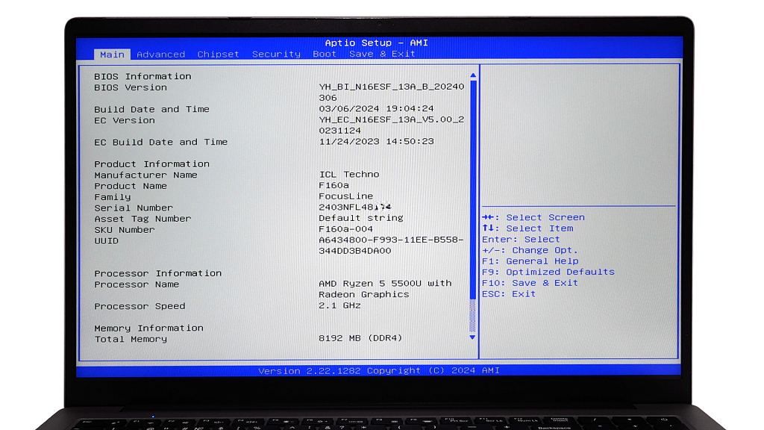This screenshot has height=430, width=764.
Task: Click the AMD Ryzen 5 5500U processor name
Action: [385, 284]
